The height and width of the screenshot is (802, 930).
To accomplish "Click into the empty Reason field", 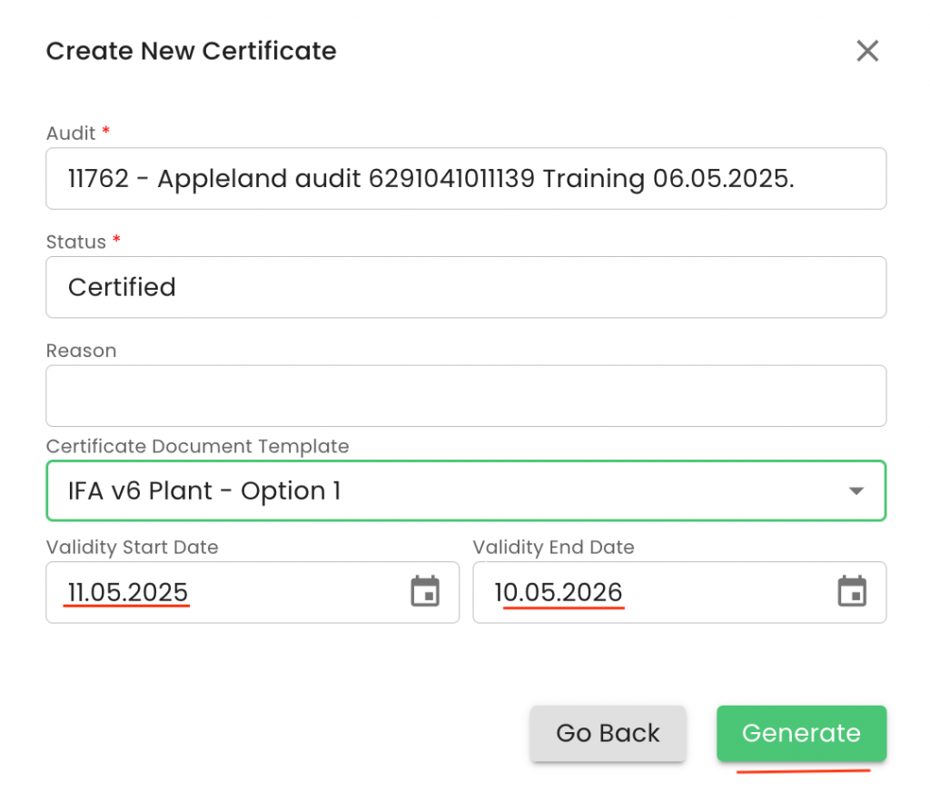I will [x=466, y=396].
